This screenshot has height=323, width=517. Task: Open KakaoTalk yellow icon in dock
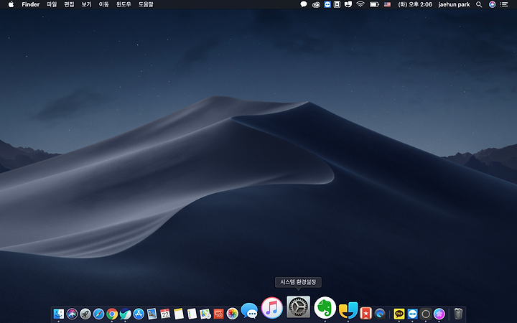pos(399,314)
